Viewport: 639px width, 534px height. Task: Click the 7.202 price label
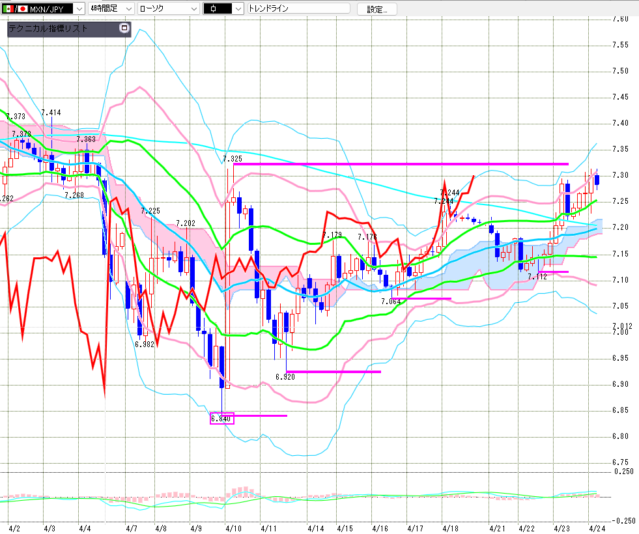pos(186,223)
